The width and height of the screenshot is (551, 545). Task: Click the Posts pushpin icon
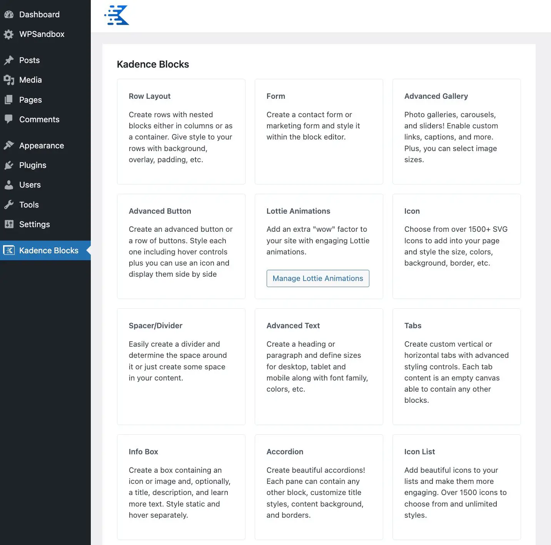coord(9,60)
